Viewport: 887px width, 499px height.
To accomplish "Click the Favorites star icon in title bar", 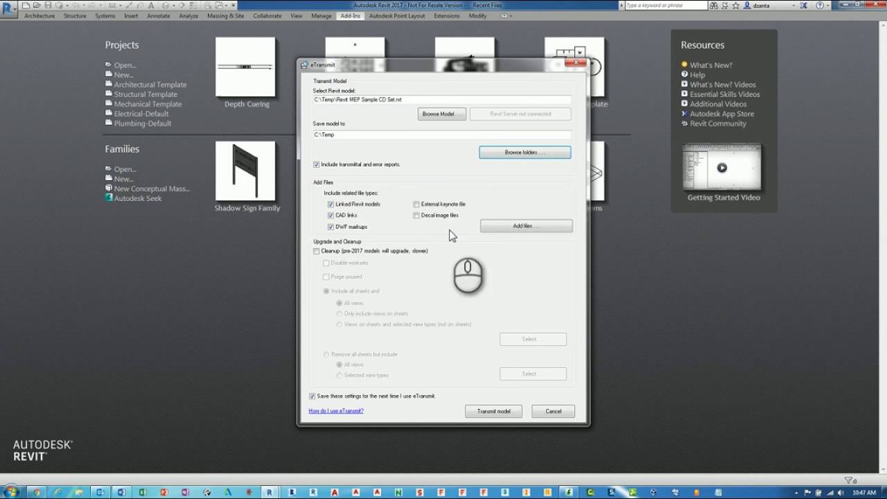I will point(735,6).
